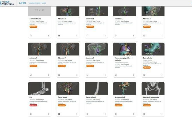This screenshot has width=192, height=117.
Task: Bookmark the Femur infantil case
Action: pyautogui.click(x=87, y=114)
